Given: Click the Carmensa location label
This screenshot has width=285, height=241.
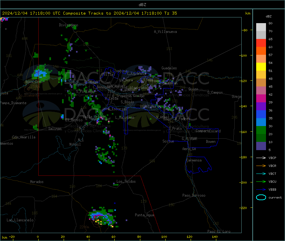Looking at the screenshot, I should (194, 160).
